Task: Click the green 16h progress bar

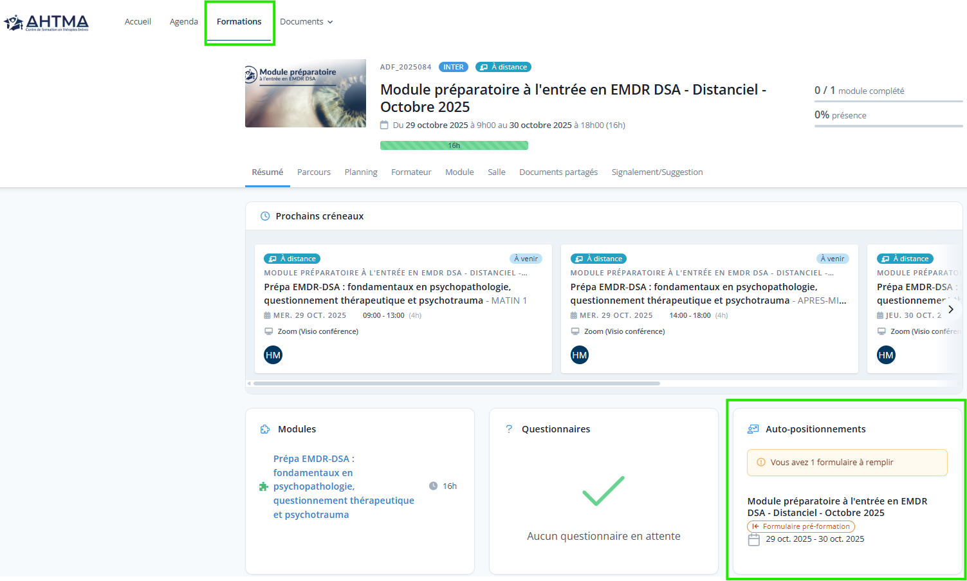Action: 454,145
